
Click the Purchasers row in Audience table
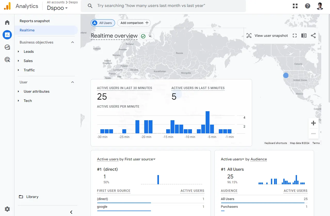pos(264,207)
